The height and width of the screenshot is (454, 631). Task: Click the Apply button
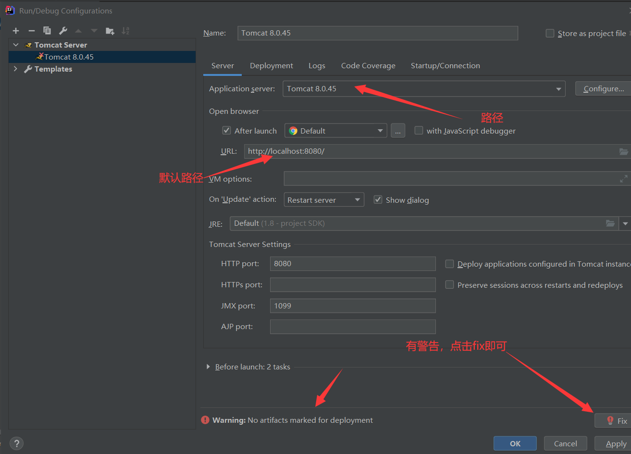613,443
